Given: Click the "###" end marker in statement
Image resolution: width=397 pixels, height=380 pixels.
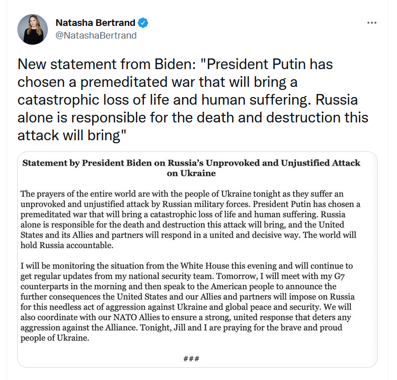Looking at the screenshot, I should coord(191,359).
